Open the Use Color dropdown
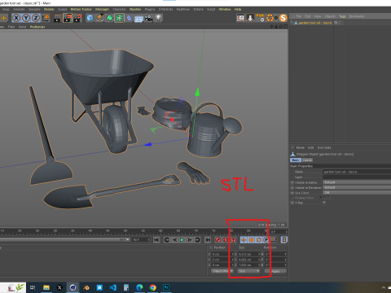 [x=357, y=193]
